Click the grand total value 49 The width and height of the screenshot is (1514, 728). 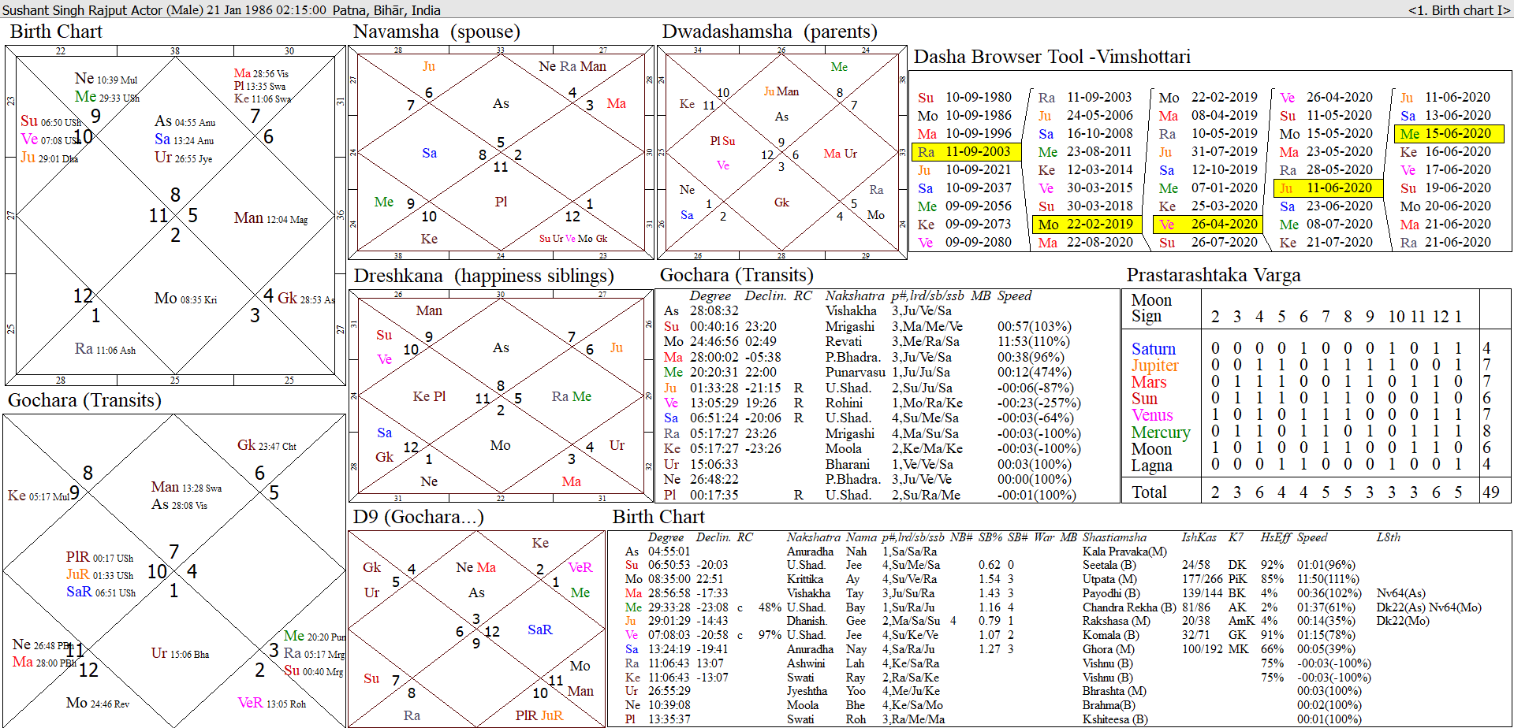[x=1490, y=492]
